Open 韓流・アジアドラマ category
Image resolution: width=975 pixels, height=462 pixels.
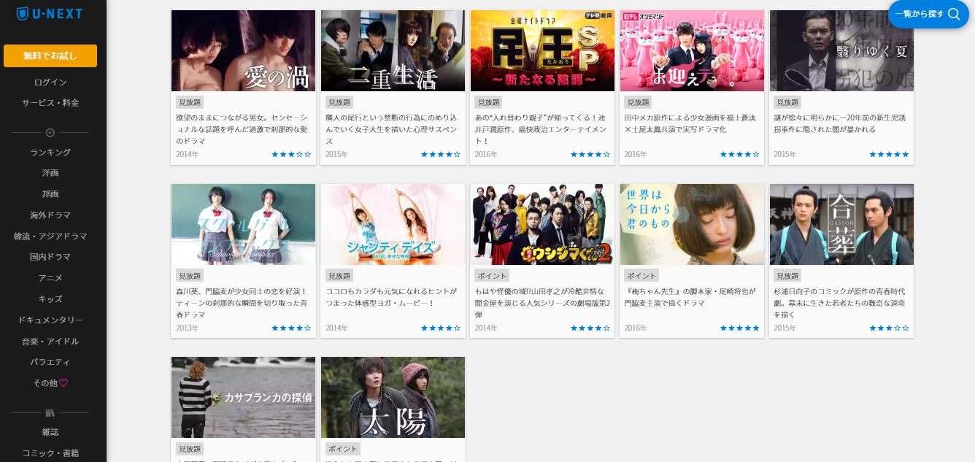click(50, 236)
